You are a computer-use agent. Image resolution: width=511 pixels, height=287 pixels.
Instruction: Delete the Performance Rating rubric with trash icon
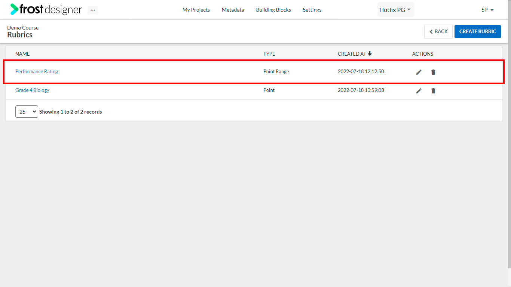click(433, 72)
